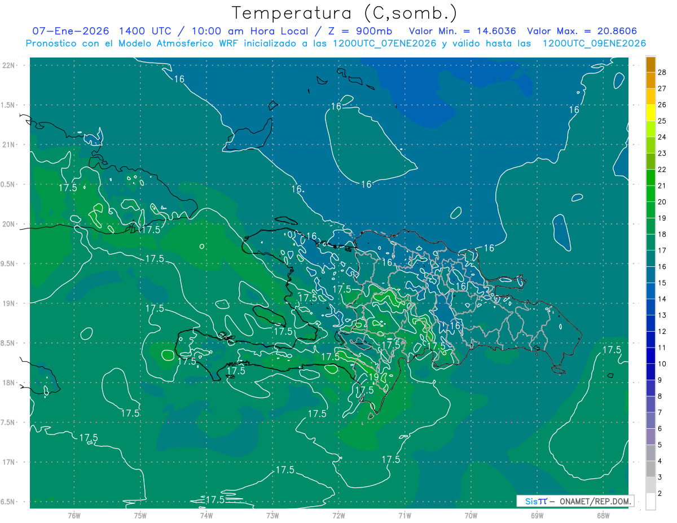The image size is (677, 523).
Task: Click the 68W longitude axis label
Action: 603,515
